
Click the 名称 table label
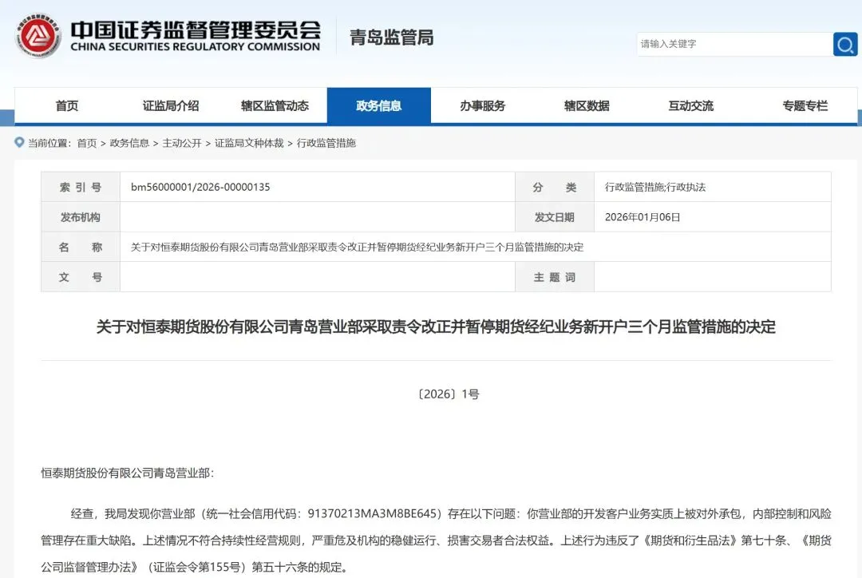coord(81,247)
